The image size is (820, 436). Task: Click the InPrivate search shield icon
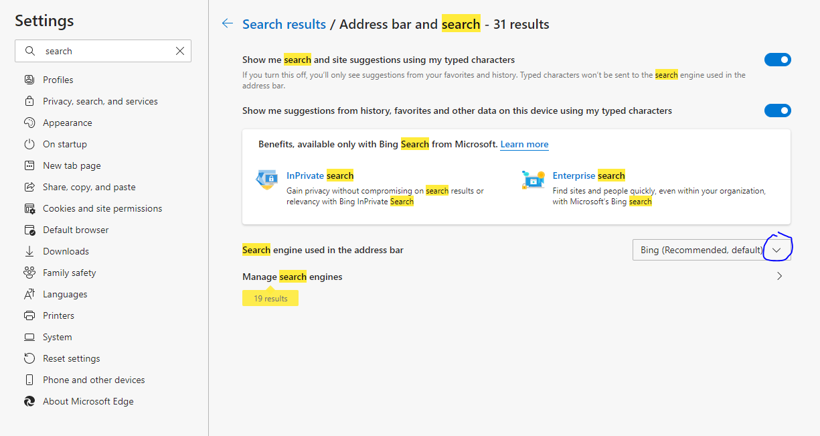(x=267, y=179)
